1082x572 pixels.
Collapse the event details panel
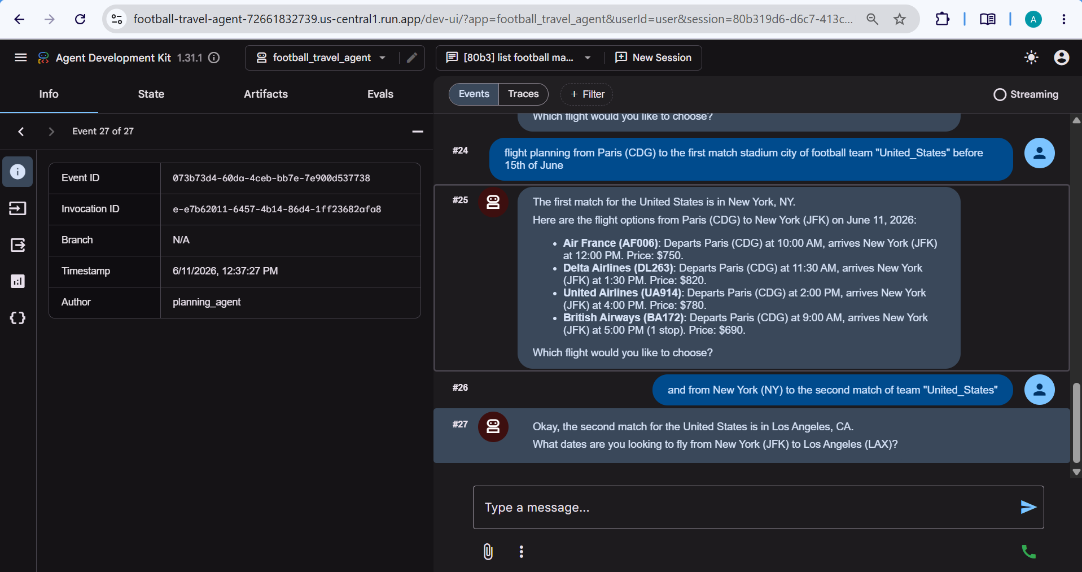pyautogui.click(x=418, y=132)
